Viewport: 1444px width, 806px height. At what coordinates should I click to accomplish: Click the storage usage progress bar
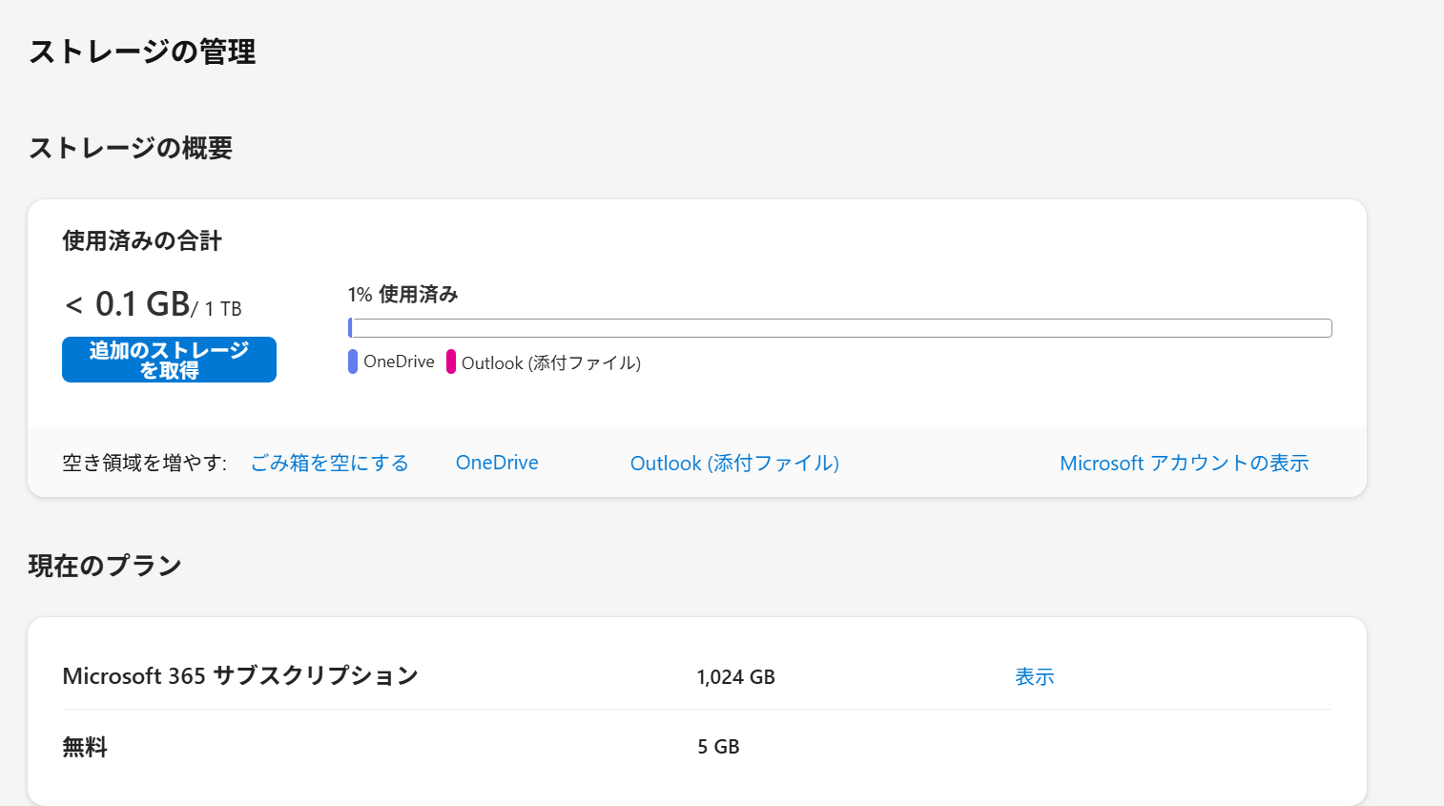(x=840, y=328)
